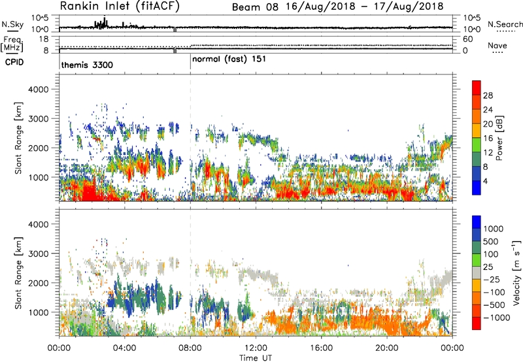Viewport: 523px width, 362px height.
Task: Click the 'Rankin Inlet (fitACF)' title text
Action: (120, 7)
